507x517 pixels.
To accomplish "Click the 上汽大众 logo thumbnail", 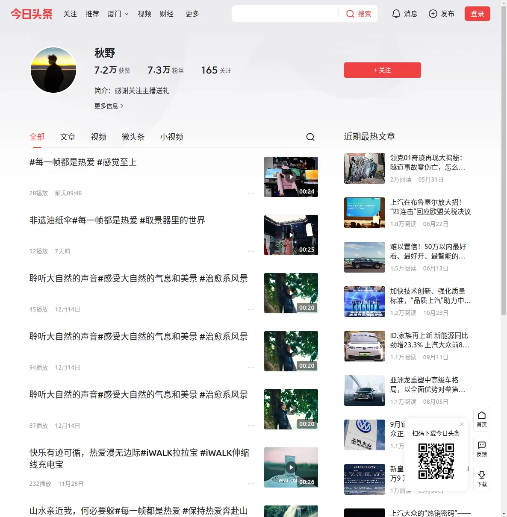I will pos(365,435).
